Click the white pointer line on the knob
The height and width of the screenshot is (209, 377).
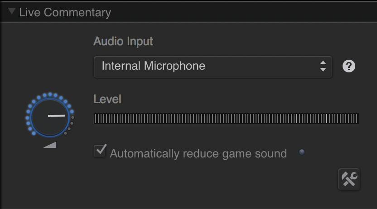pos(57,116)
